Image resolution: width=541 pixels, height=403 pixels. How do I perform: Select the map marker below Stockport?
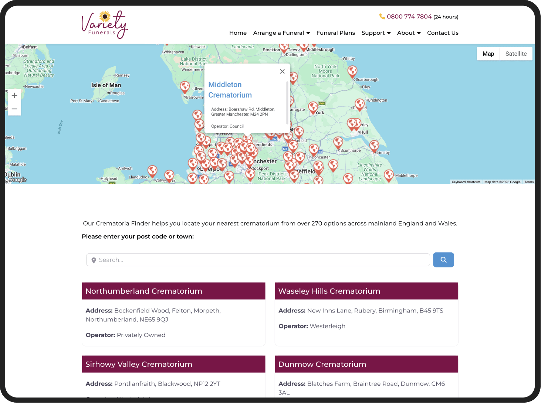[x=250, y=174]
